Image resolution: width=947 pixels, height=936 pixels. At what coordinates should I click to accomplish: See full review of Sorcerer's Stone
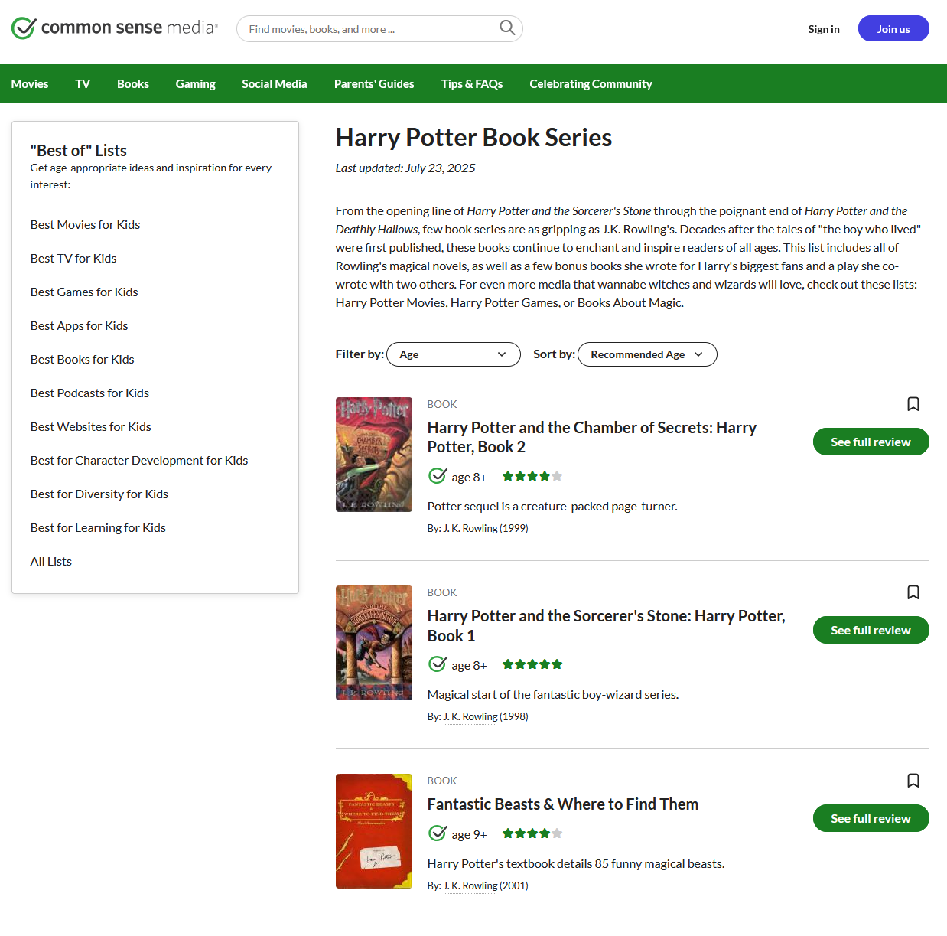(871, 630)
